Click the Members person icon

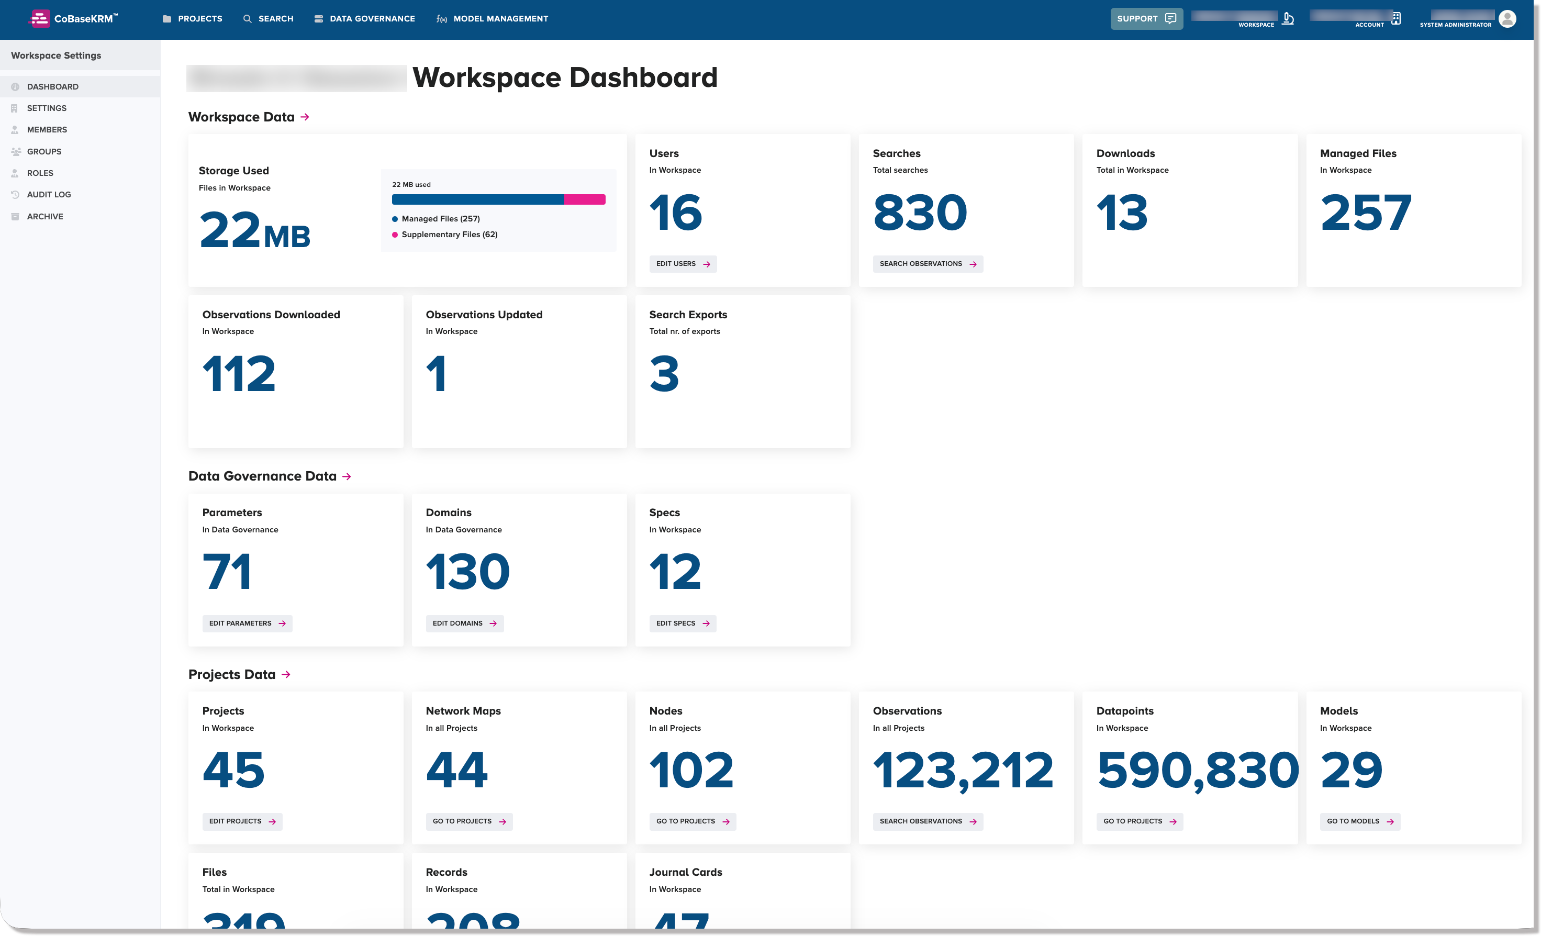[x=15, y=129]
